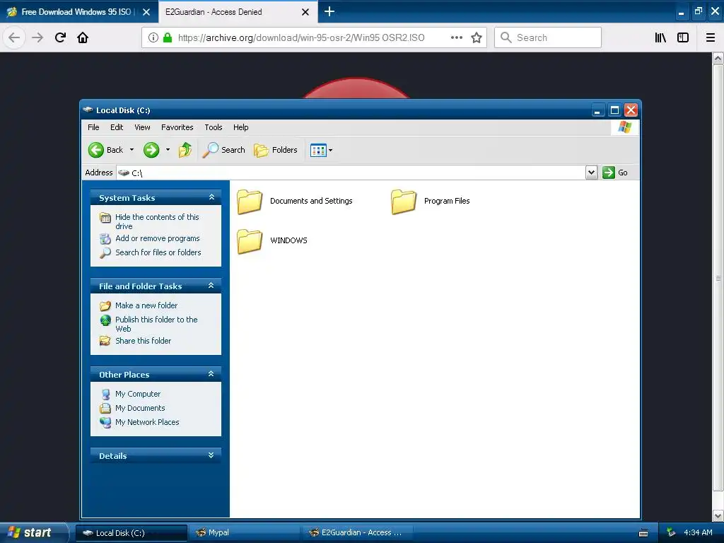Go up one folder level icon
724x543 pixels.
click(185, 150)
